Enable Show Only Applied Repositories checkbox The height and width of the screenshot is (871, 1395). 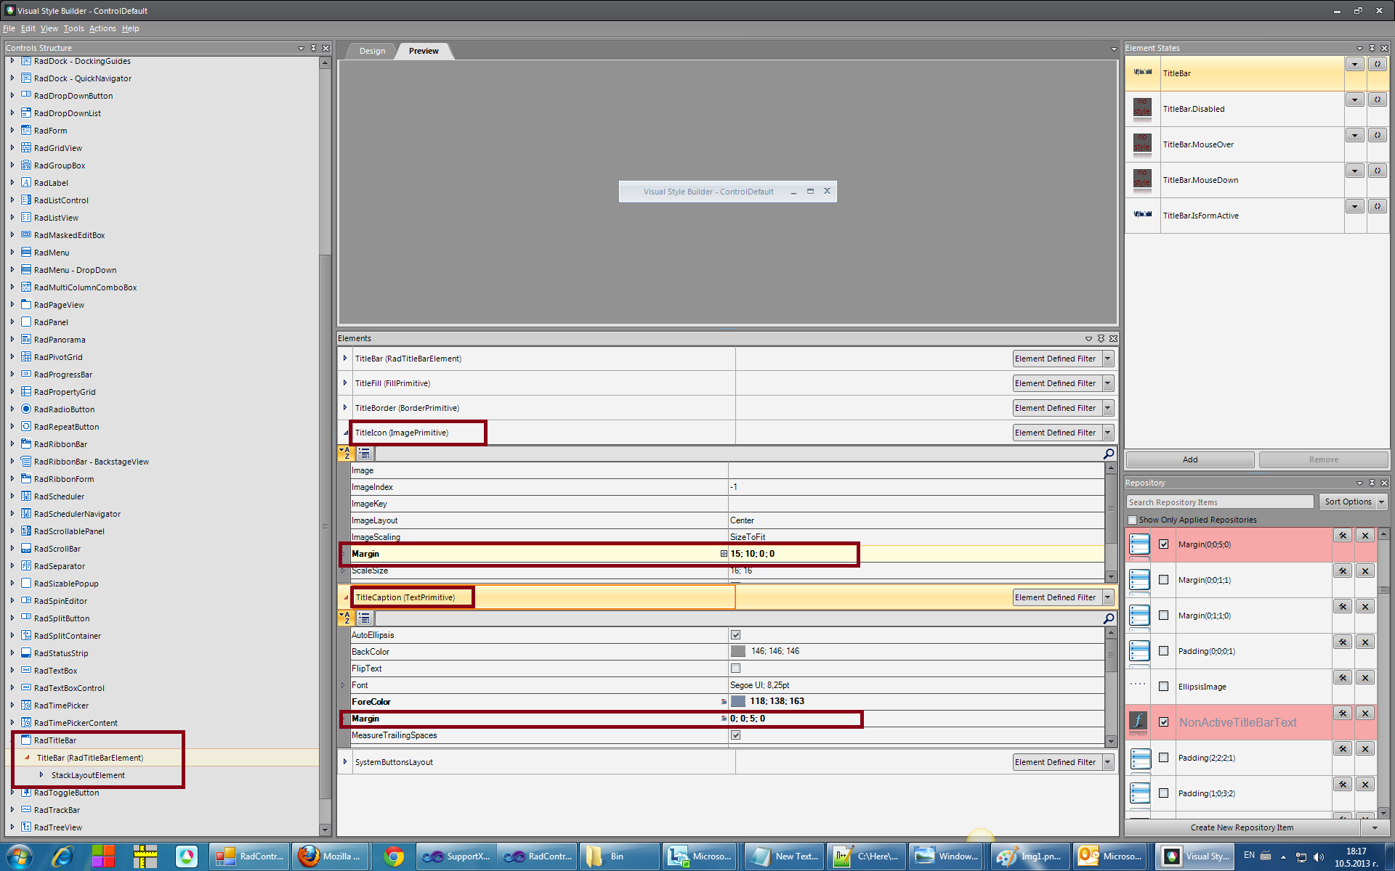[x=1132, y=520]
